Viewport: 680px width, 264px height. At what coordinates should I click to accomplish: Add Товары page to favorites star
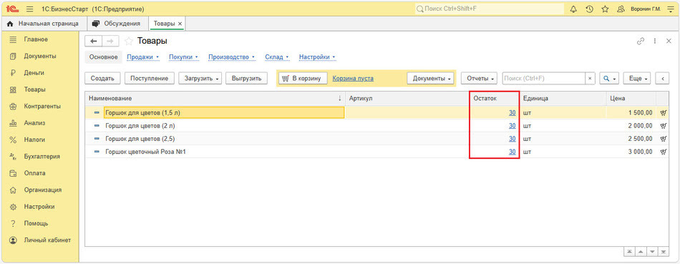tap(128, 41)
